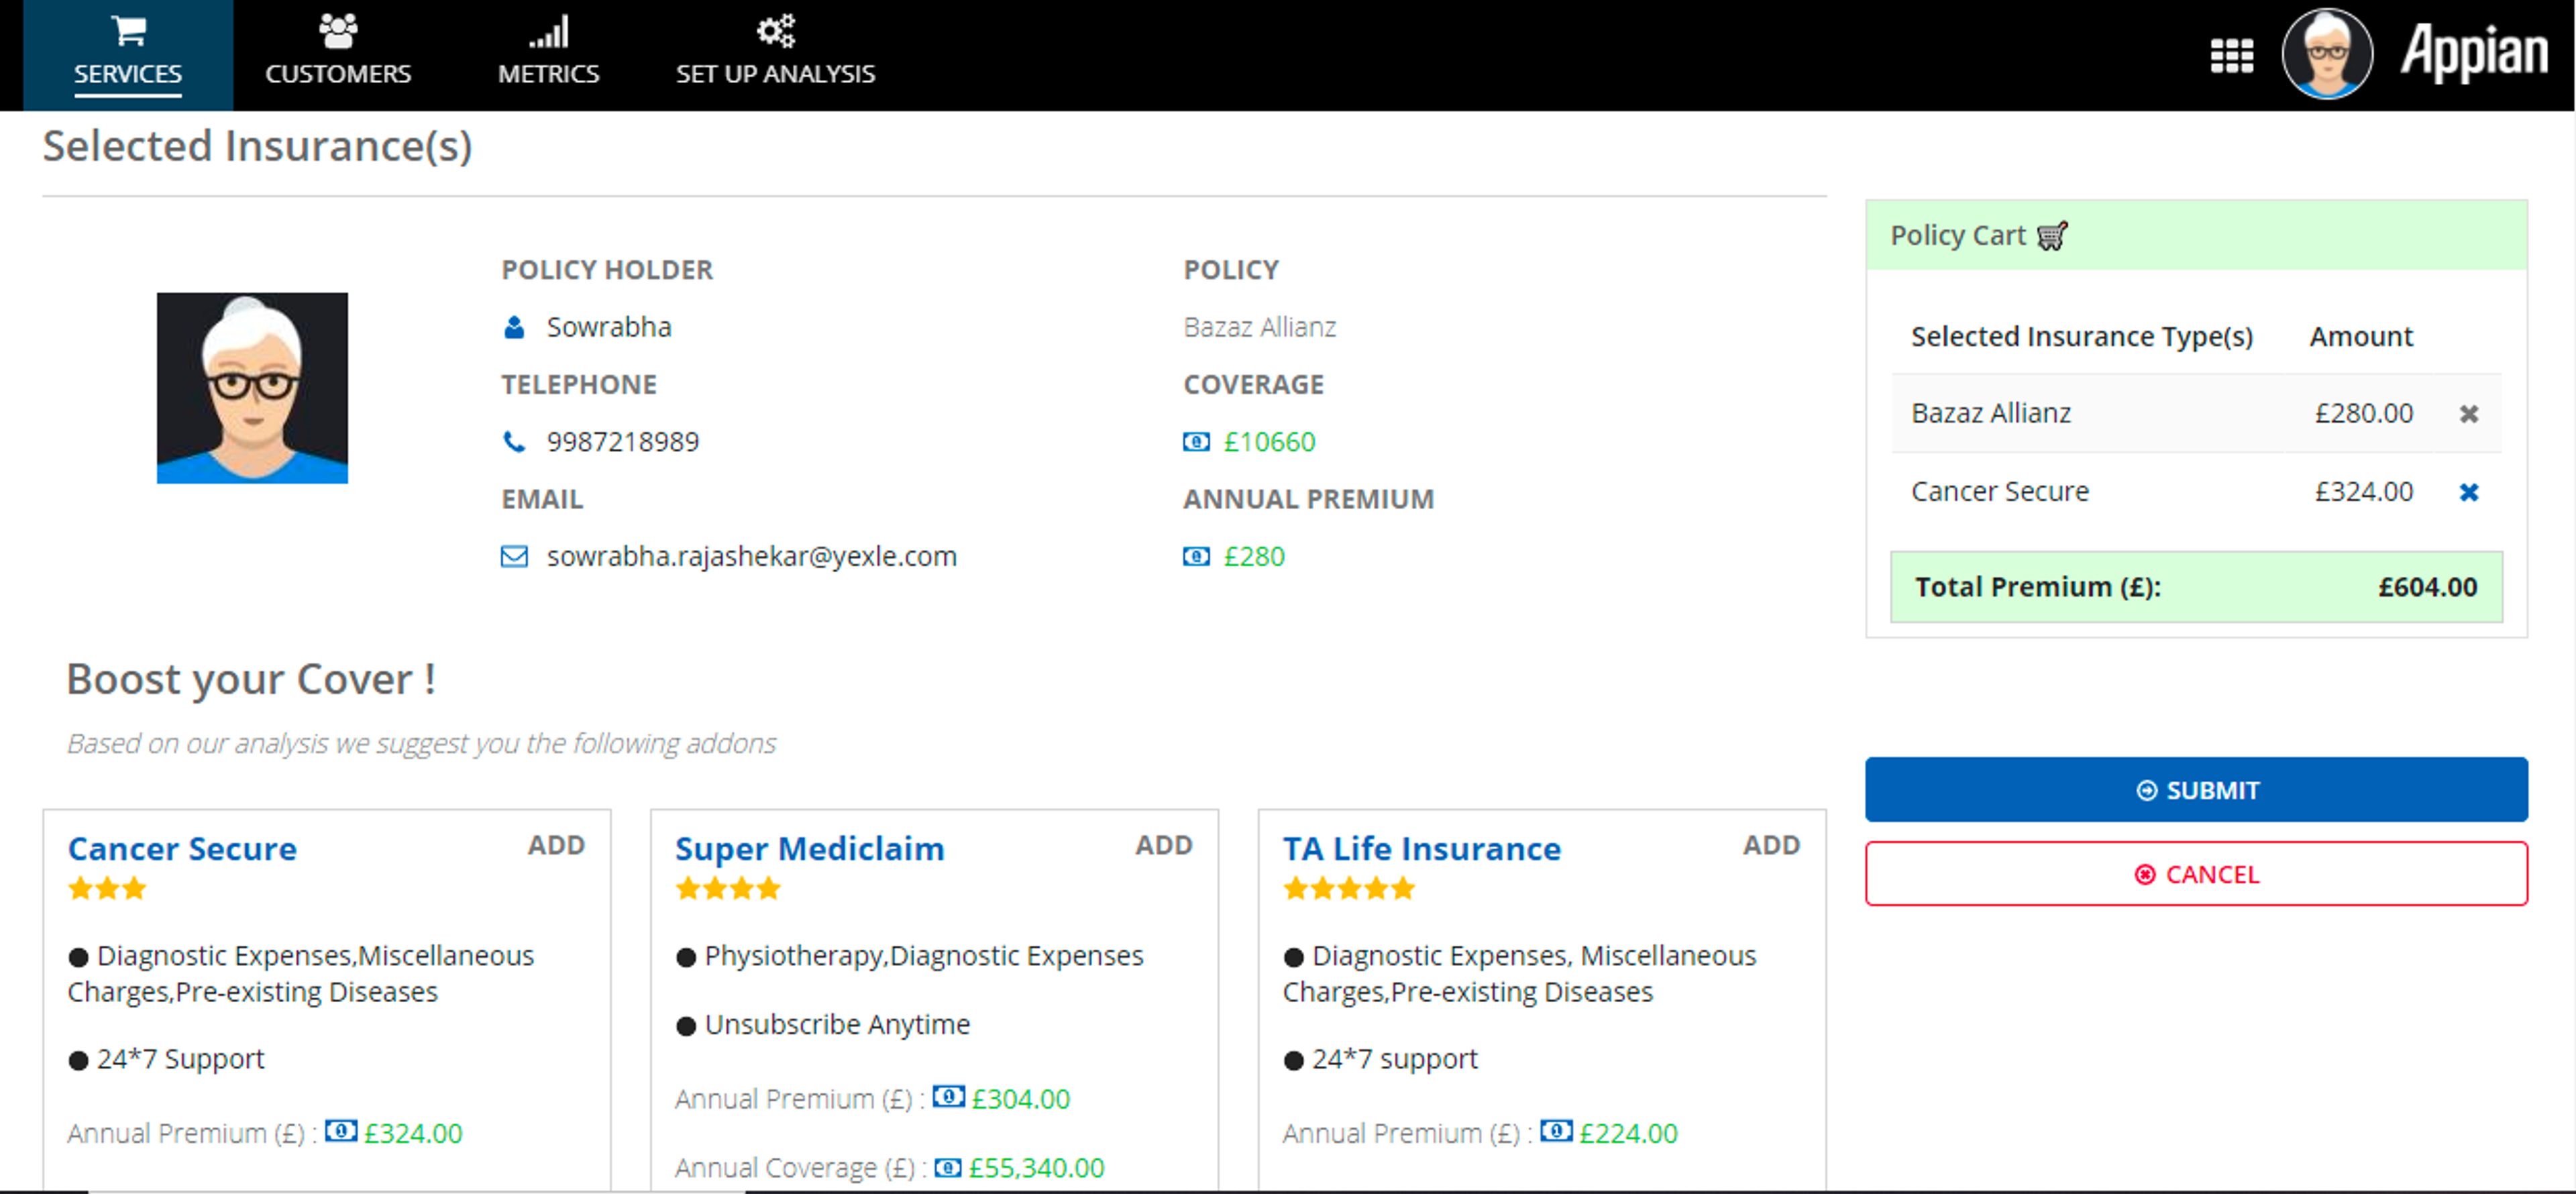This screenshot has width=2576, height=1194.
Task: Click the money icon beside £55,340.00 coverage
Action: (948, 1167)
